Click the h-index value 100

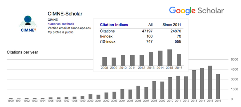click(x=150, y=36)
